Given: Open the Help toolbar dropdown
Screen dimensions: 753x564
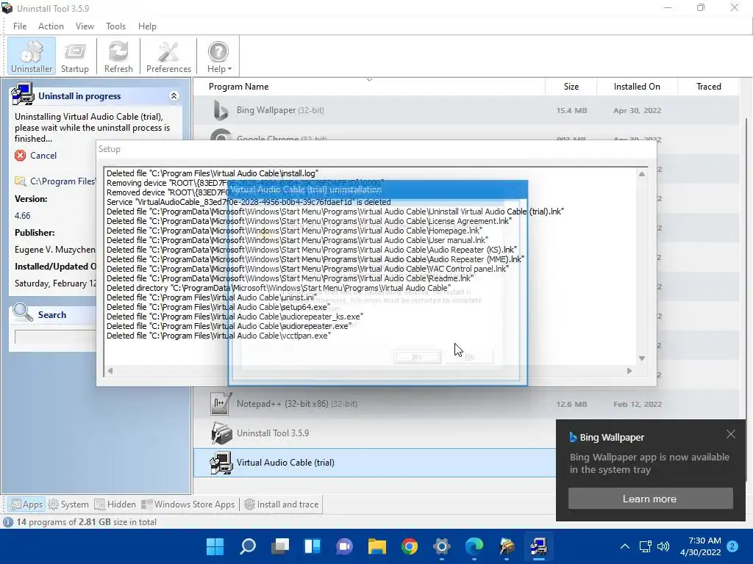Looking at the screenshot, I should [219, 57].
